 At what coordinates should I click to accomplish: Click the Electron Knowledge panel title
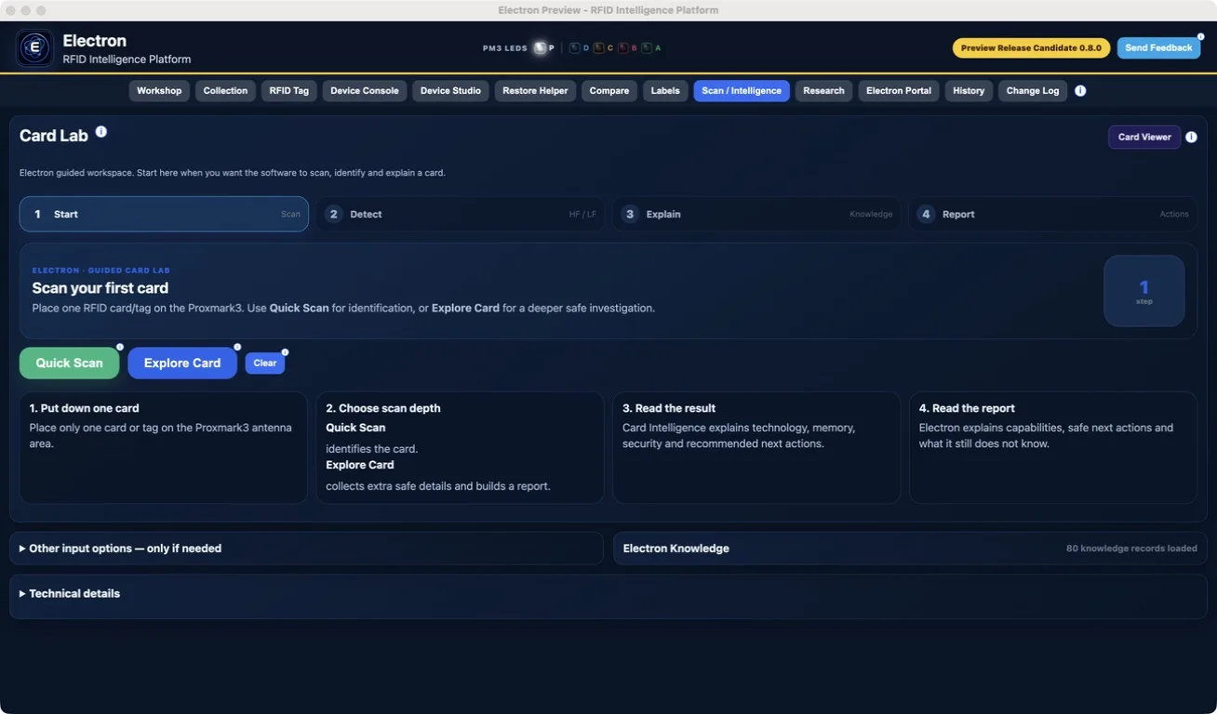pyautogui.click(x=676, y=549)
